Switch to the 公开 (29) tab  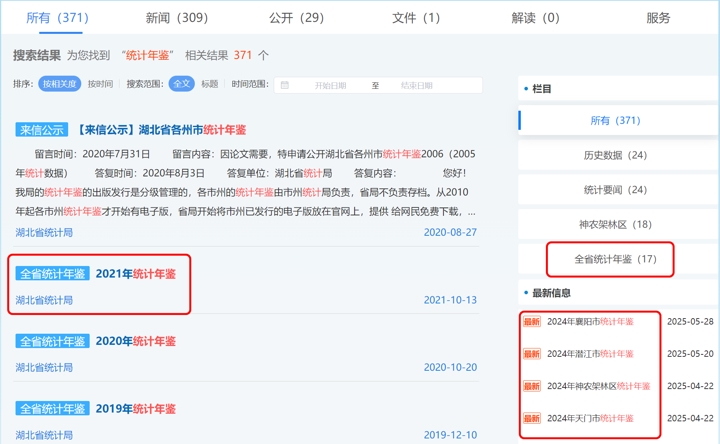[x=296, y=18]
